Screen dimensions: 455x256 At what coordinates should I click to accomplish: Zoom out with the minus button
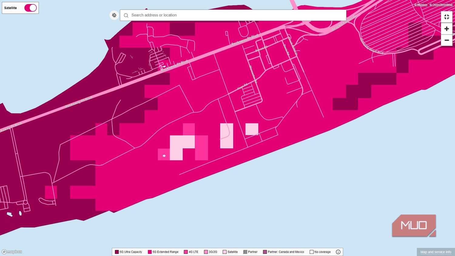pyautogui.click(x=447, y=40)
